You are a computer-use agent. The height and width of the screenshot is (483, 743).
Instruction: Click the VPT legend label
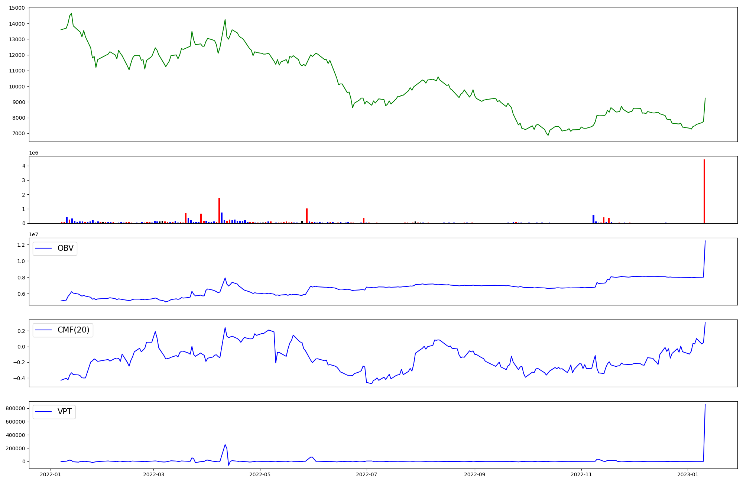(65, 412)
